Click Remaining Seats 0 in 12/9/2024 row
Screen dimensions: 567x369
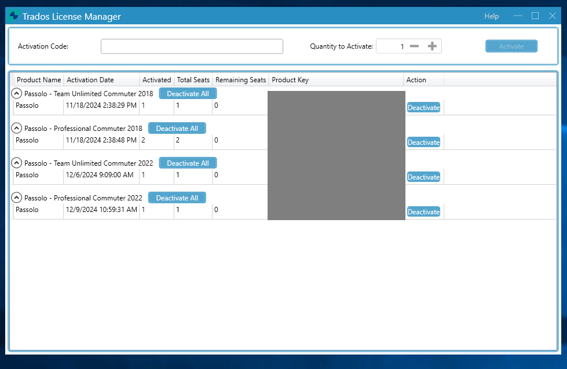pos(216,210)
